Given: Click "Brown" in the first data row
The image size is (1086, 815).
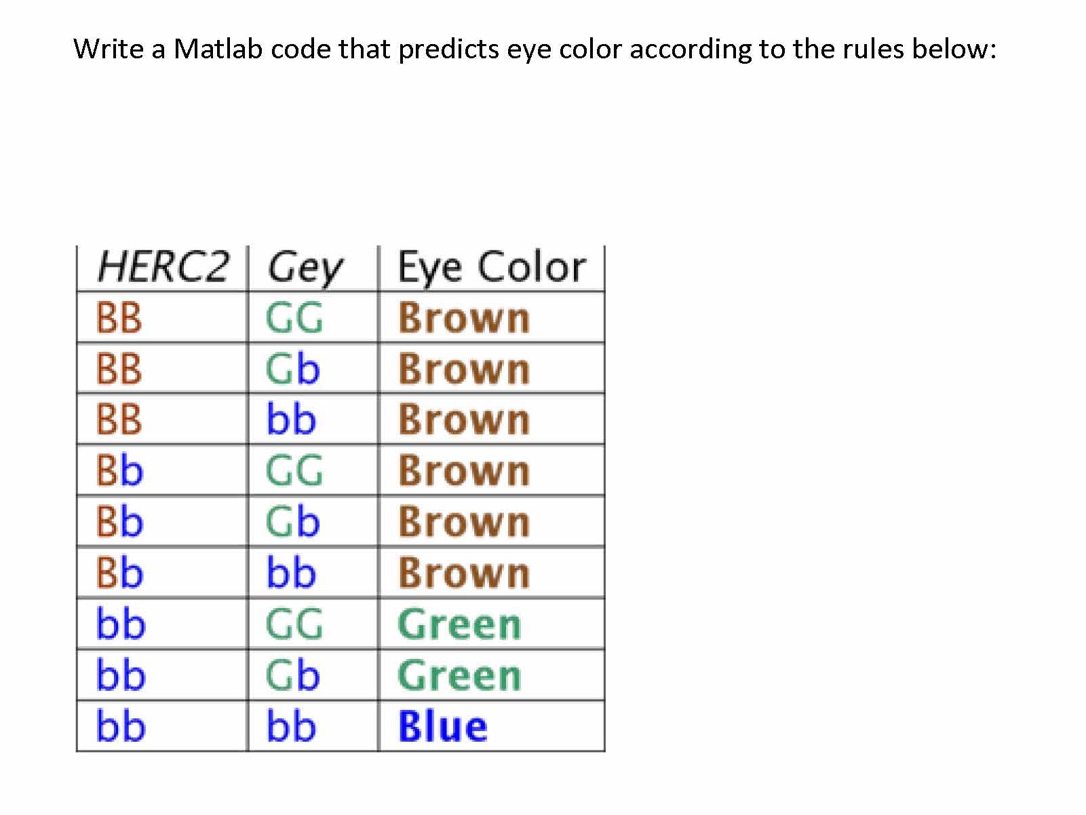Looking at the screenshot, I should pos(463,317).
